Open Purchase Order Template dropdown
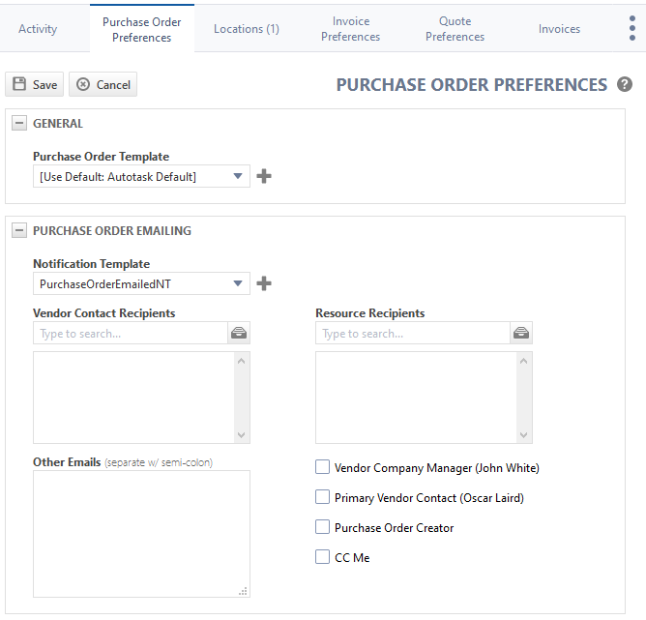 [141, 176]
